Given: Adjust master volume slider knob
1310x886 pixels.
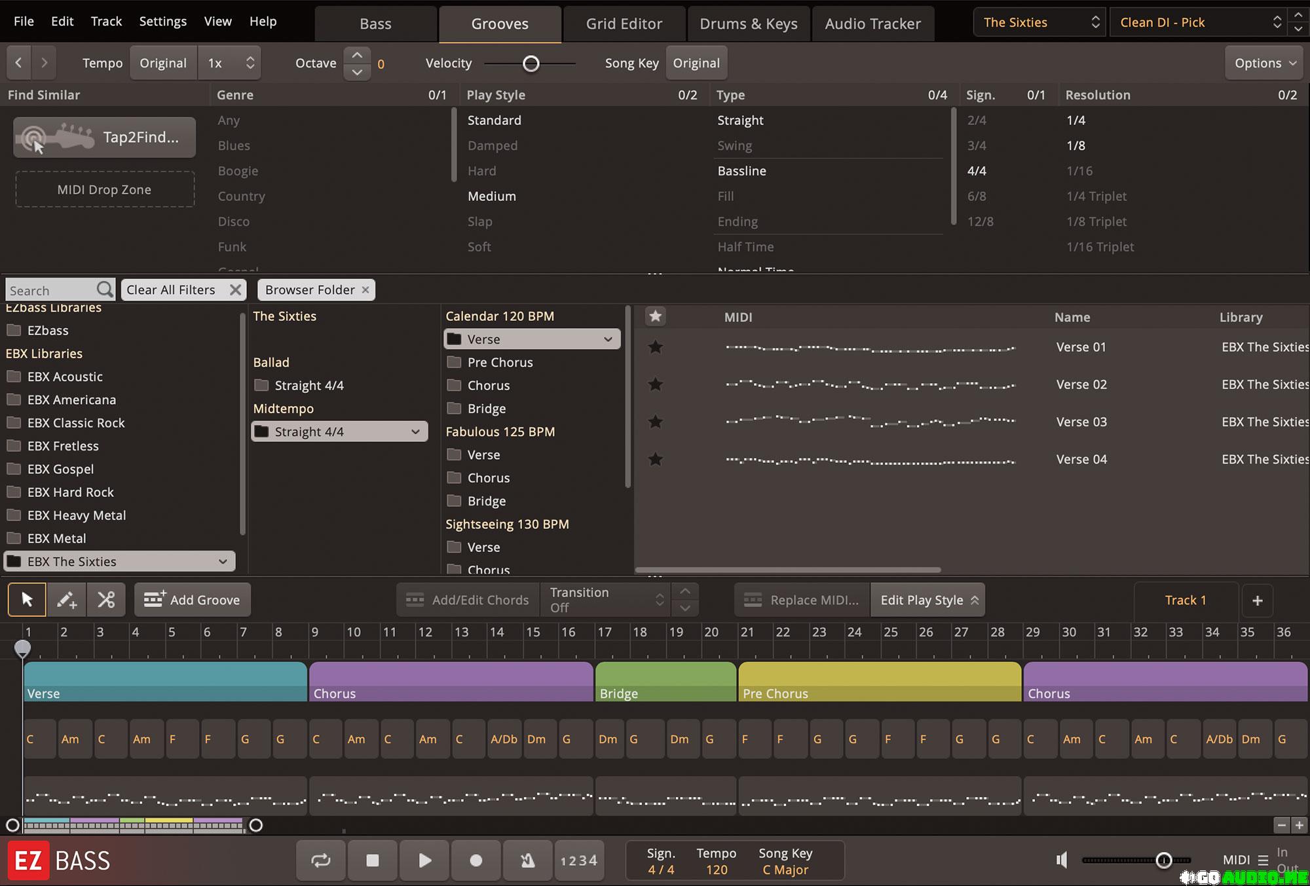Looking at the screenshot, I should pyautogui.click(x=1163, y=860).
